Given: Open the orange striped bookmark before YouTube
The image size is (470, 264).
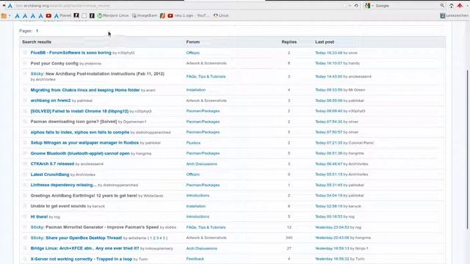Looking at the screenshot, I should click(x=162, y=15).
